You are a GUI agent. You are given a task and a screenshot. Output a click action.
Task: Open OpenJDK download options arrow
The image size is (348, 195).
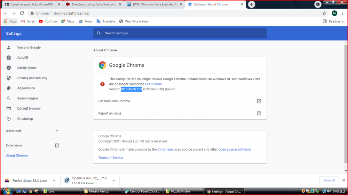pyautogui.click(x=114, y=180)
